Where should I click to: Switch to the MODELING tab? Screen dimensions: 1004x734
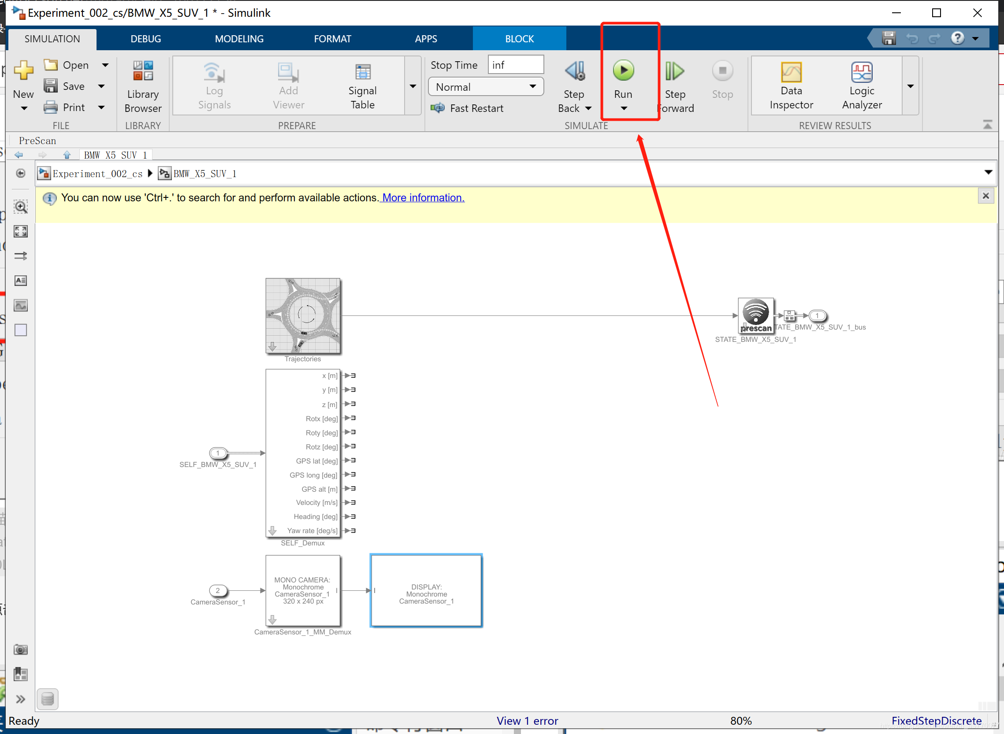click(239, 39)
